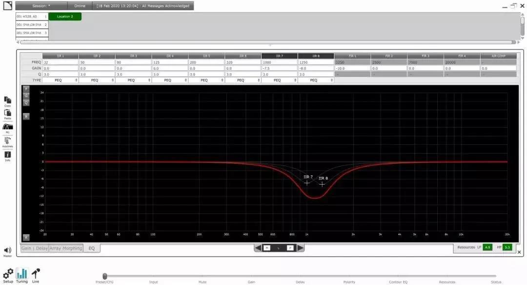Click the right arrow next to M L P

300,248
